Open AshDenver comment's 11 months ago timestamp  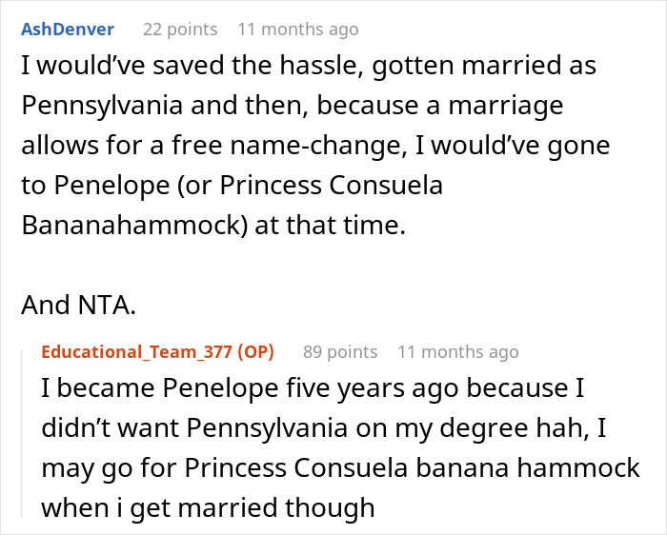pyautogui.click(x=298, y=29)
